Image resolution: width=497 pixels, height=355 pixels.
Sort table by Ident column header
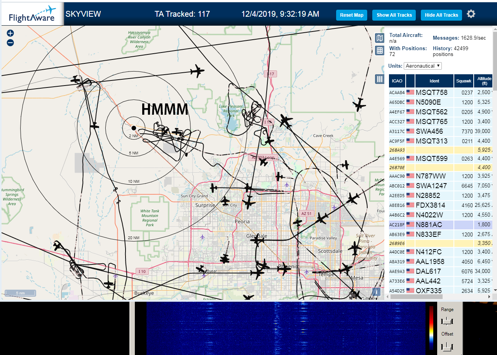coord(434,81)
